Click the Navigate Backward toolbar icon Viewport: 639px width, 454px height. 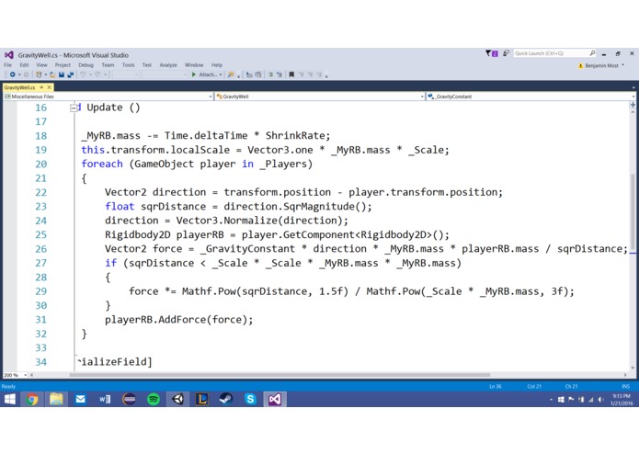[12, 74]
